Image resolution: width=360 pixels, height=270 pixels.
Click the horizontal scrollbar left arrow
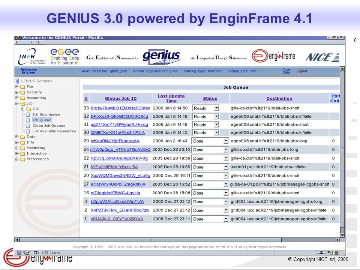[x=17, y=240]
